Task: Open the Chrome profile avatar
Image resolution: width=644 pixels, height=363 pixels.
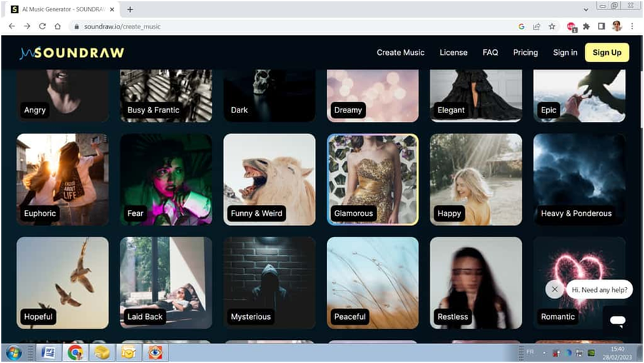Action: pos(616,26)
